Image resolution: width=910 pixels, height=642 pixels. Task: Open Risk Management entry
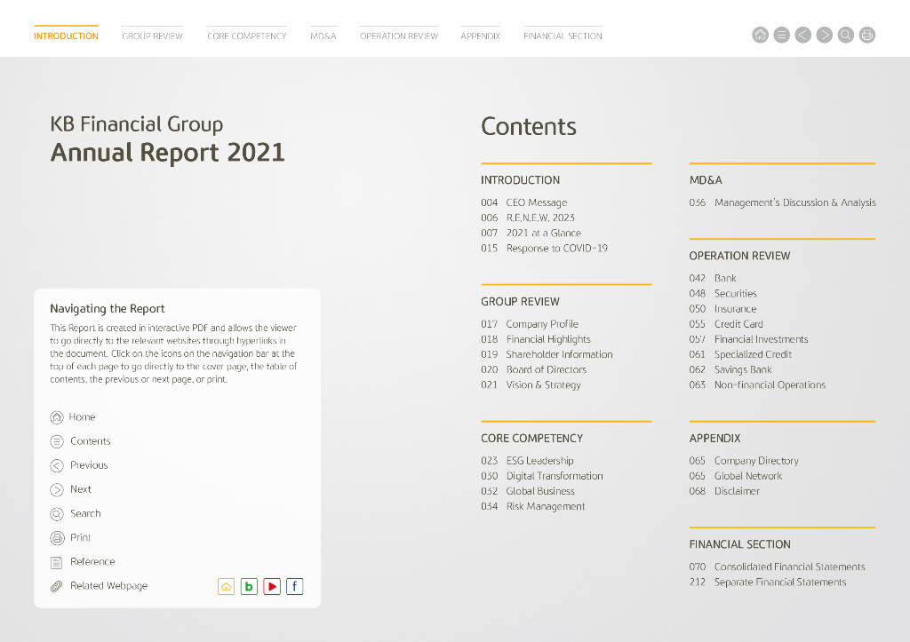(x=533, y=506)
